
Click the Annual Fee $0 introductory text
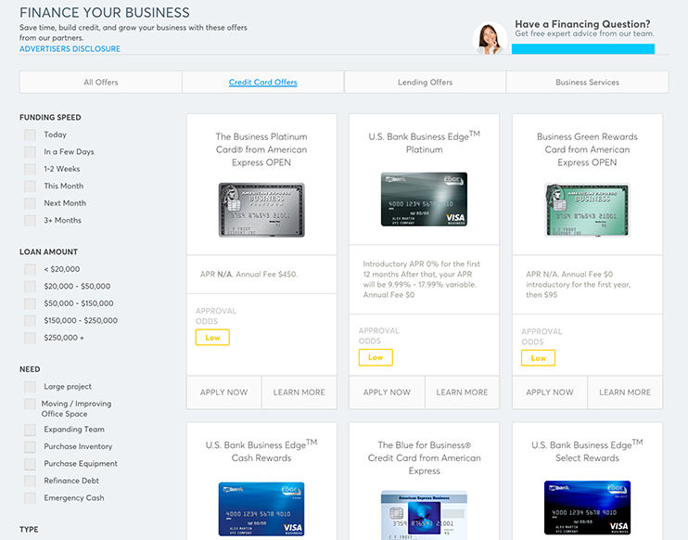pos(579,285)
